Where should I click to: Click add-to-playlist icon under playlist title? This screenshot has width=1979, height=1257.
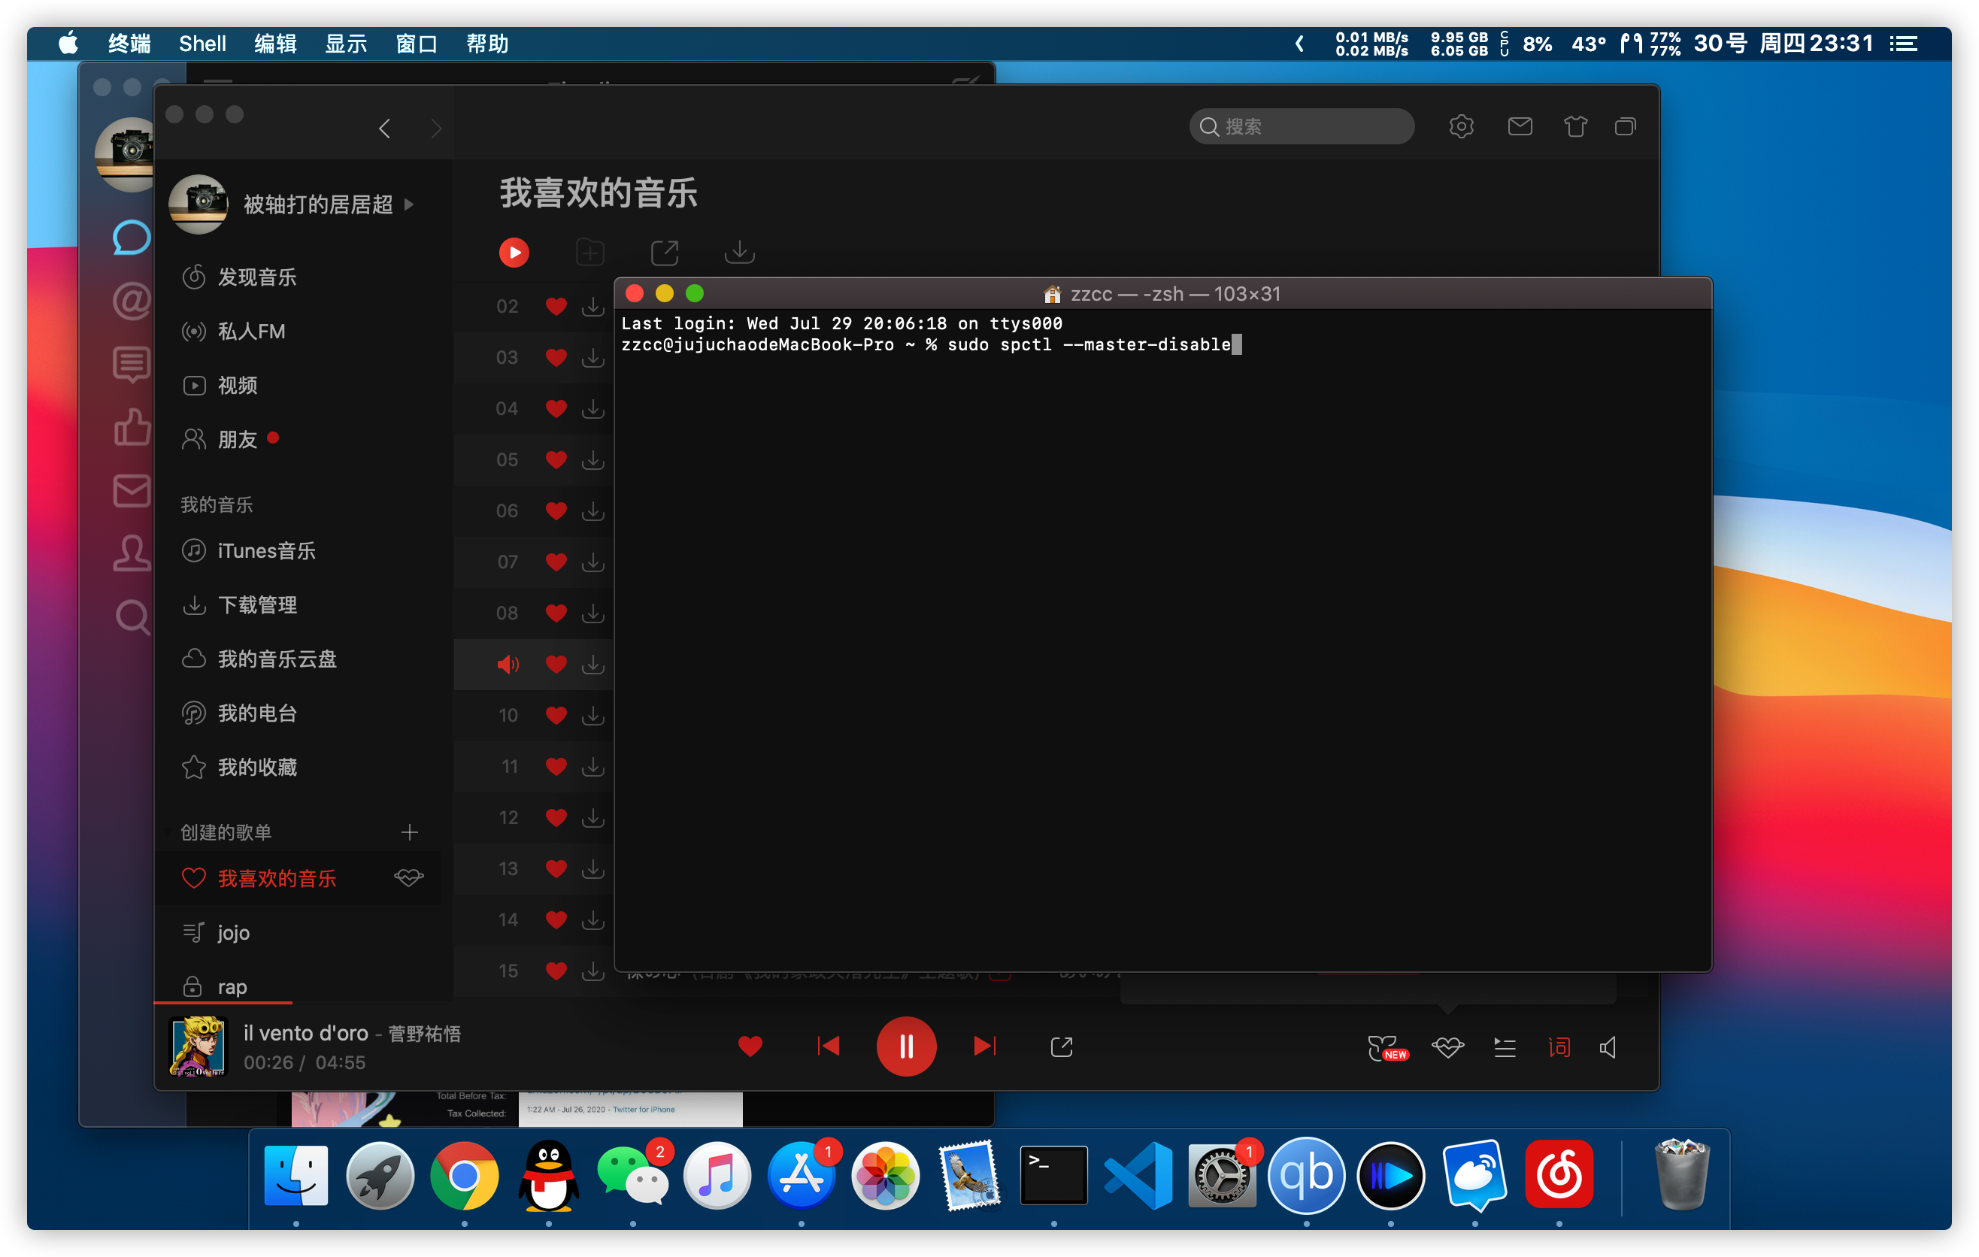pos(590,252)
